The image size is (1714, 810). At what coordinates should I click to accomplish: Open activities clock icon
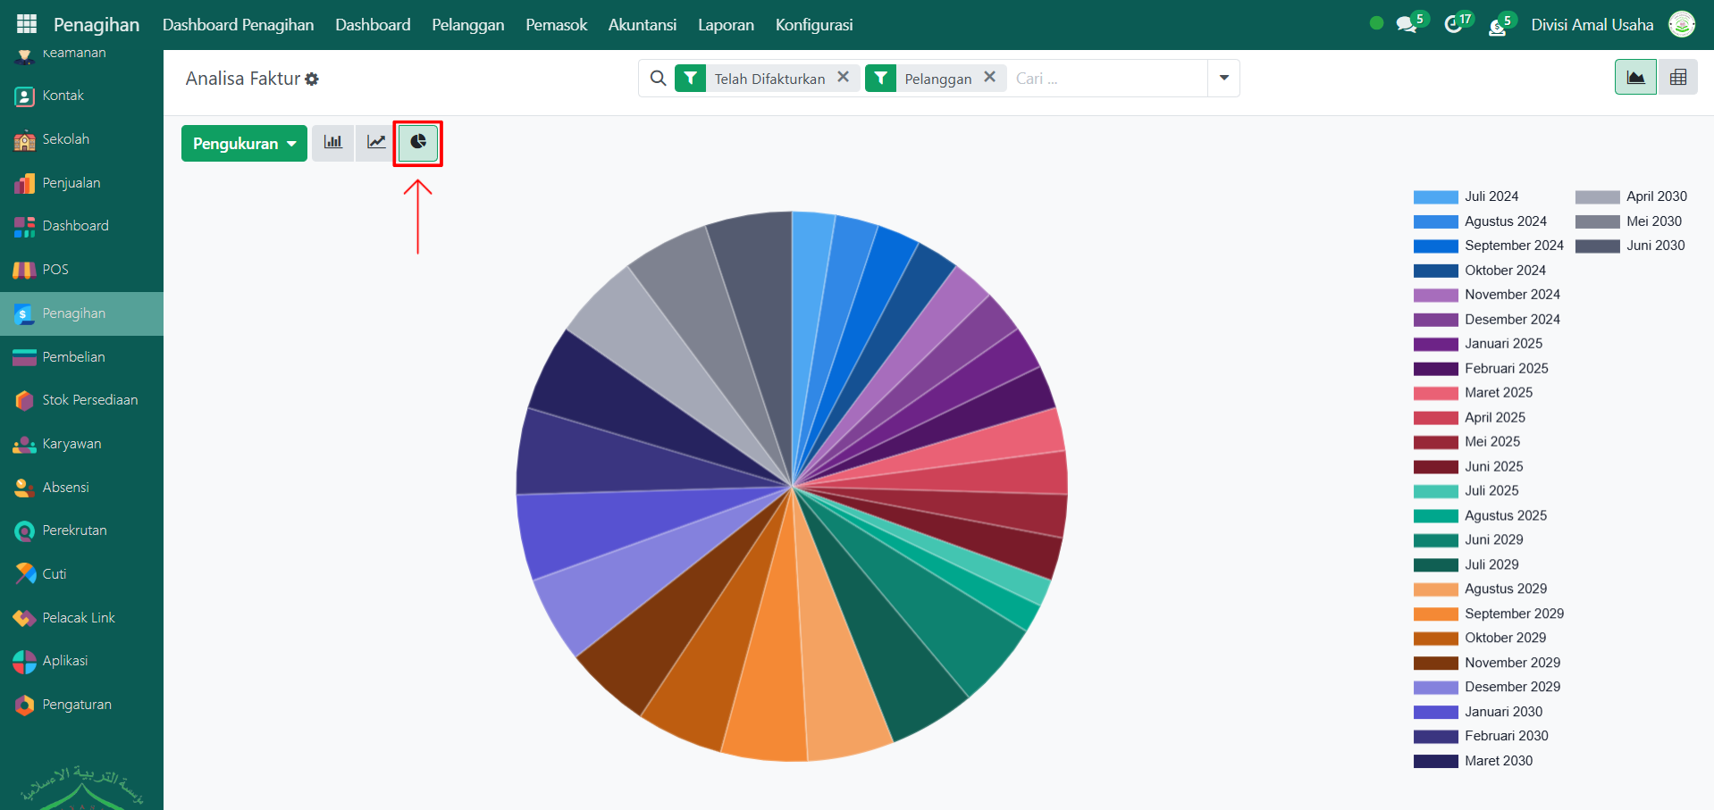tap(1454, 24)
